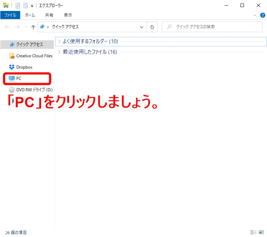Open the ファイル ribbon tab
Screen dimensions: 267x237
click(x=10, y=15)
